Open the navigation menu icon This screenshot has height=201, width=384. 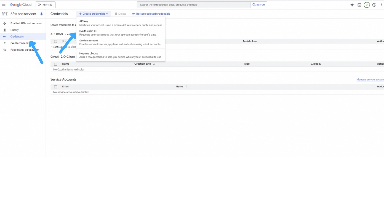4,4
